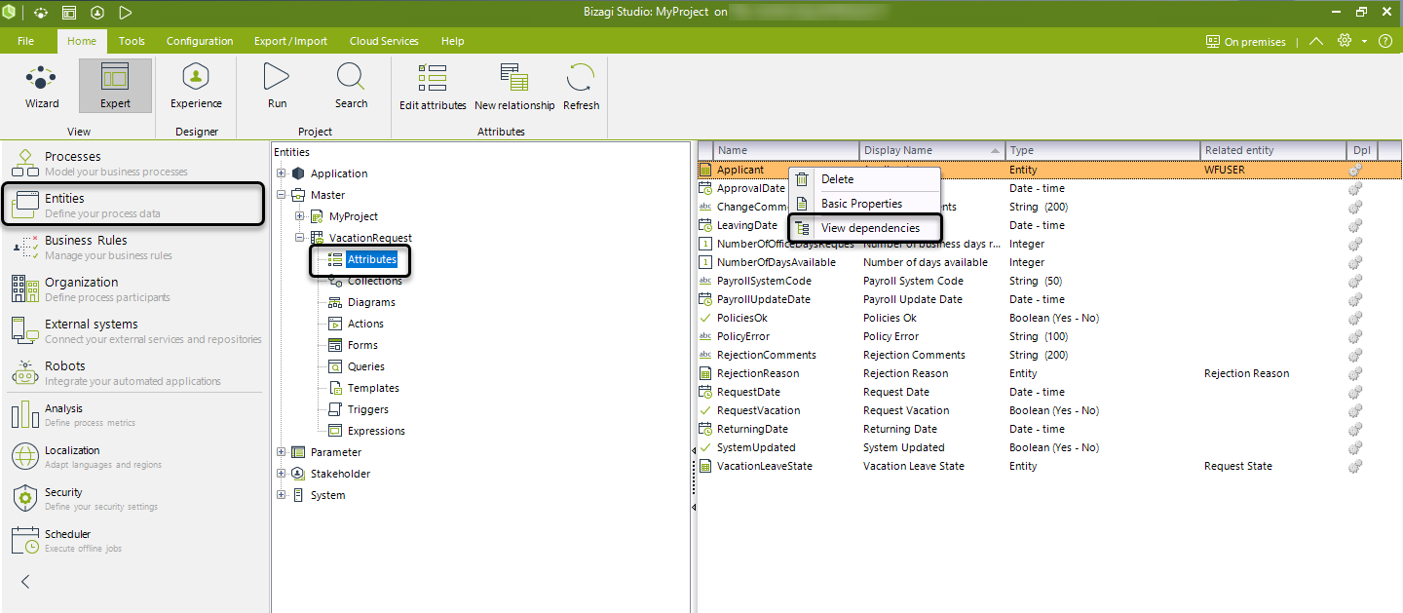Click the Bizagi logo in the title bar

coord(10,13)
